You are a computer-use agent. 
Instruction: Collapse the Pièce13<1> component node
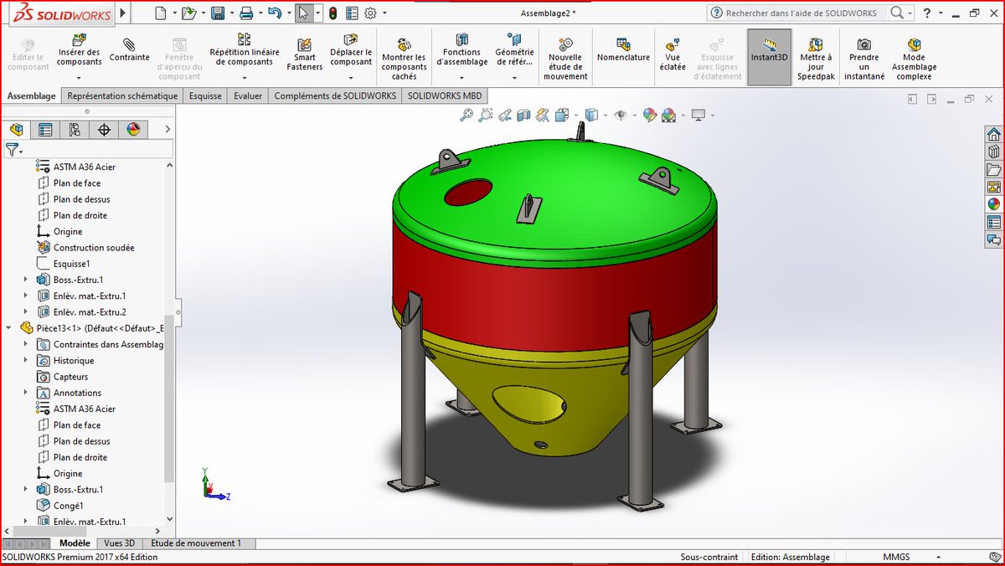point(9,328)
